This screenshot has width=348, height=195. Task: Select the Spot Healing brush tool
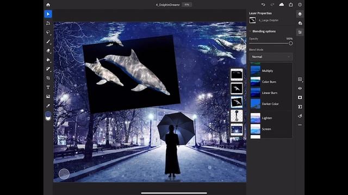48,69
